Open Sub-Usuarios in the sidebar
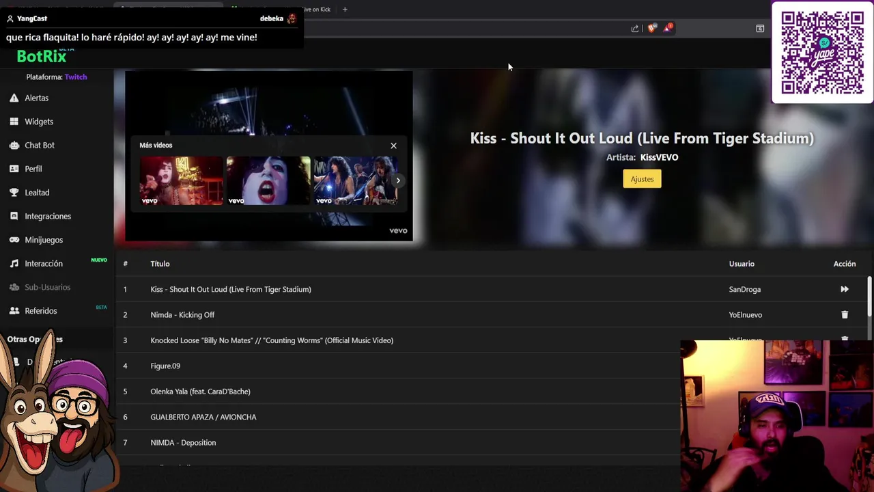The width and height of the screenshot is (874, 492). 48,287
